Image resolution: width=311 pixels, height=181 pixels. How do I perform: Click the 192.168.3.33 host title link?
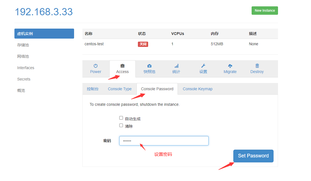click(44, 12)
